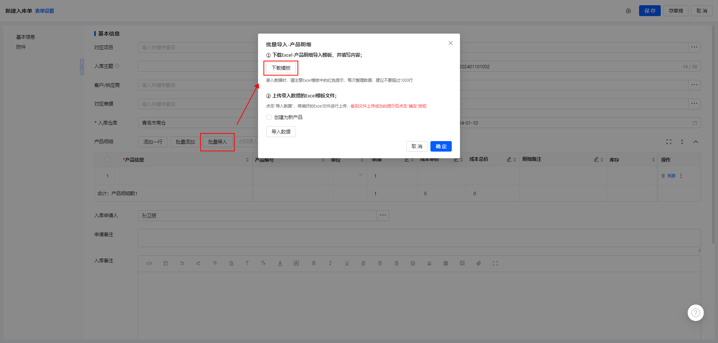The image size is (718, 343).
Task: Click the font family T icon in editor
Action: pos(247,263)
